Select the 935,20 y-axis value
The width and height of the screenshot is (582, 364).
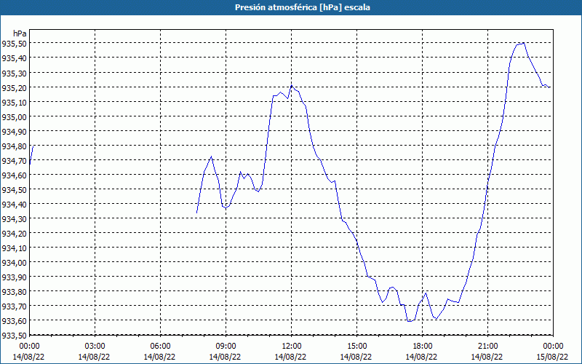coord(14,87)
